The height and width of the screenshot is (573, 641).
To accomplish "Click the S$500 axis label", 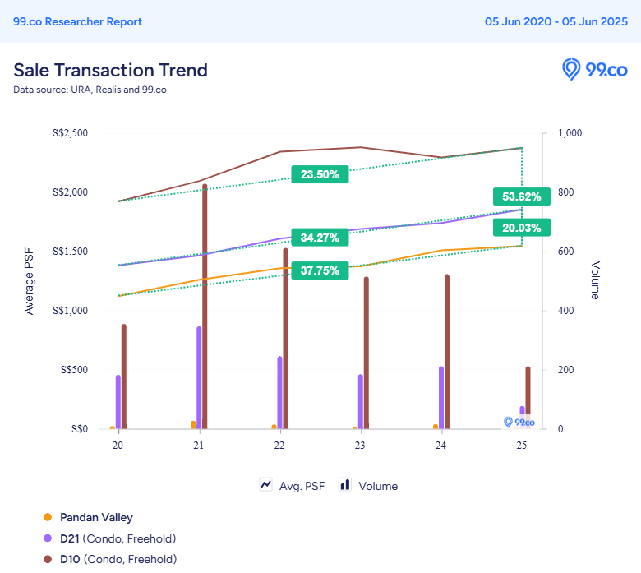I will coord(74,370).
